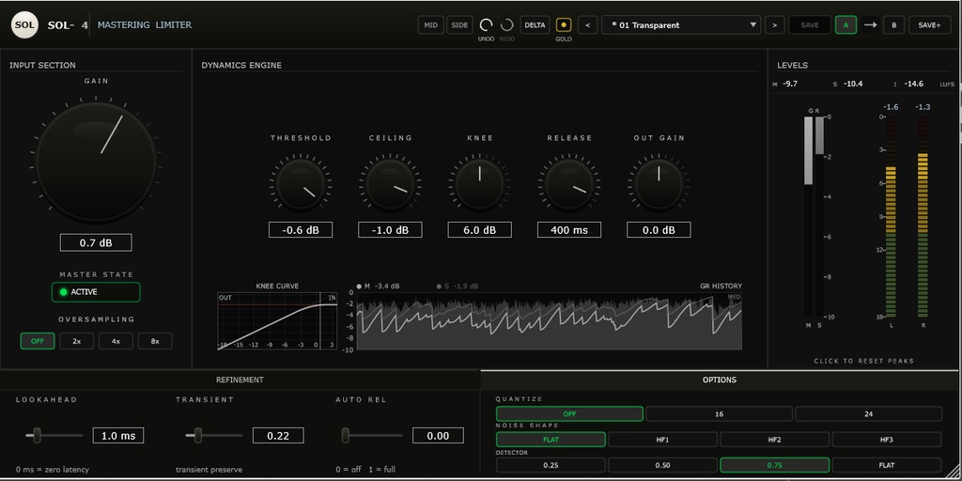
Task: Select HF1 noise shape
Action: 662,440
